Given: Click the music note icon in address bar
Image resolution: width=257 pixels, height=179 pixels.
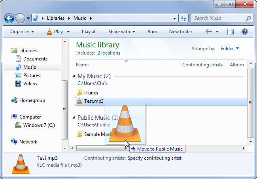Looking at the screenshot, I should pos(36,18).
